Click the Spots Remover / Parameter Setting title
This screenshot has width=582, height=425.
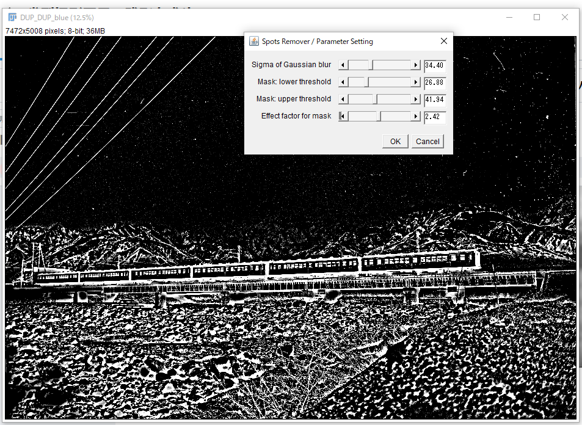point(318,42)
